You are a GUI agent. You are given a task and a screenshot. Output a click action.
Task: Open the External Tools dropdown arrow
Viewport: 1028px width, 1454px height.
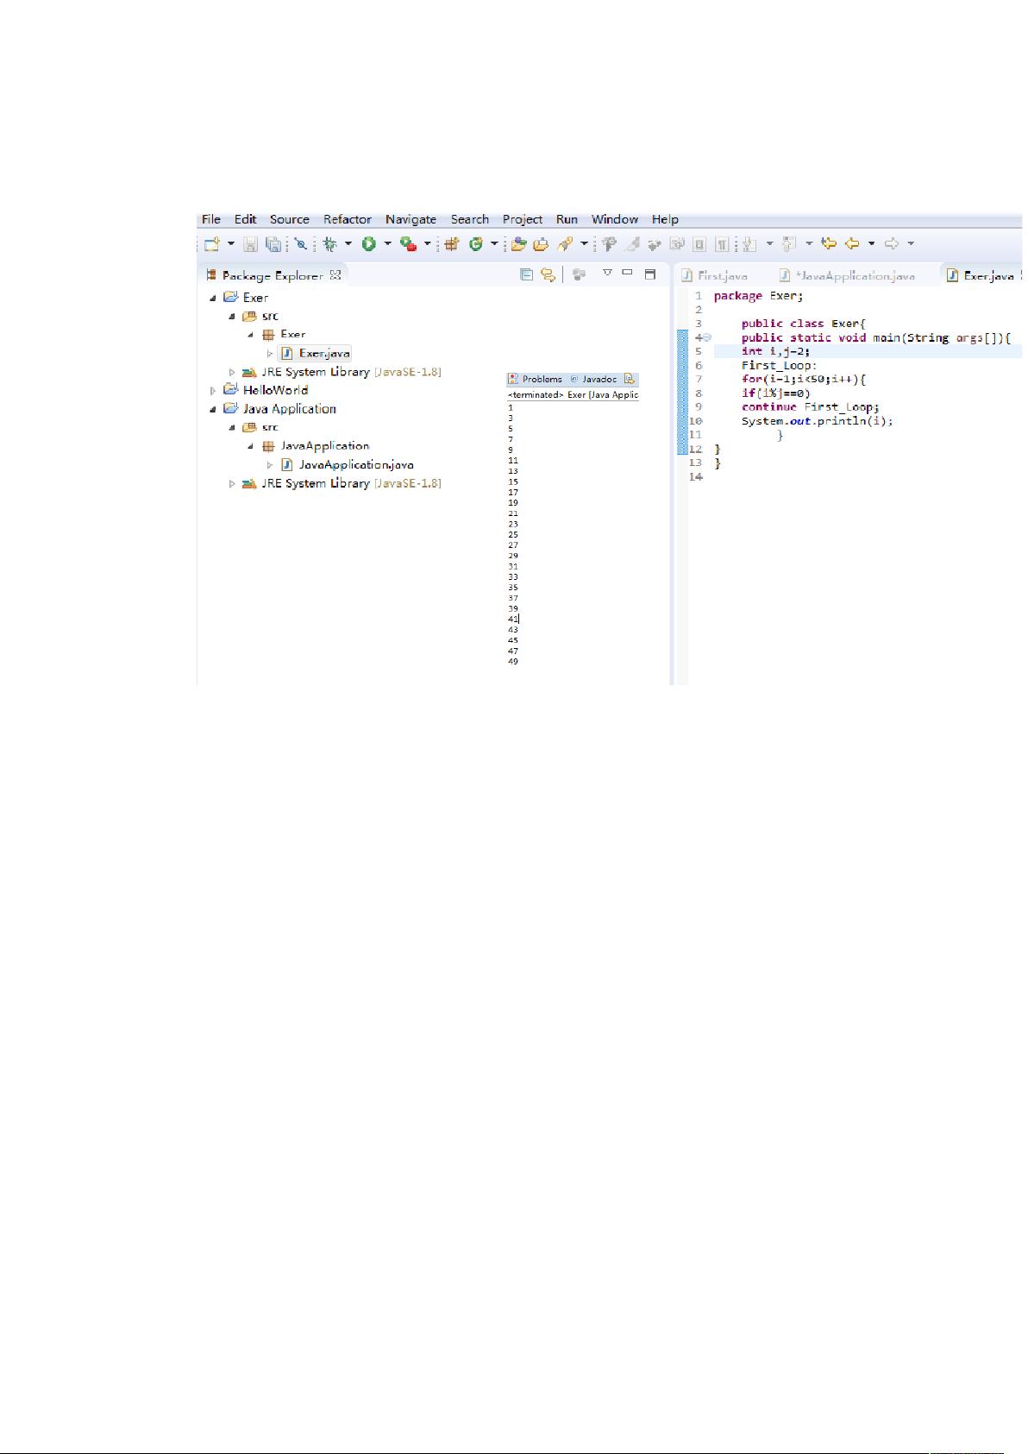(427, 244)
